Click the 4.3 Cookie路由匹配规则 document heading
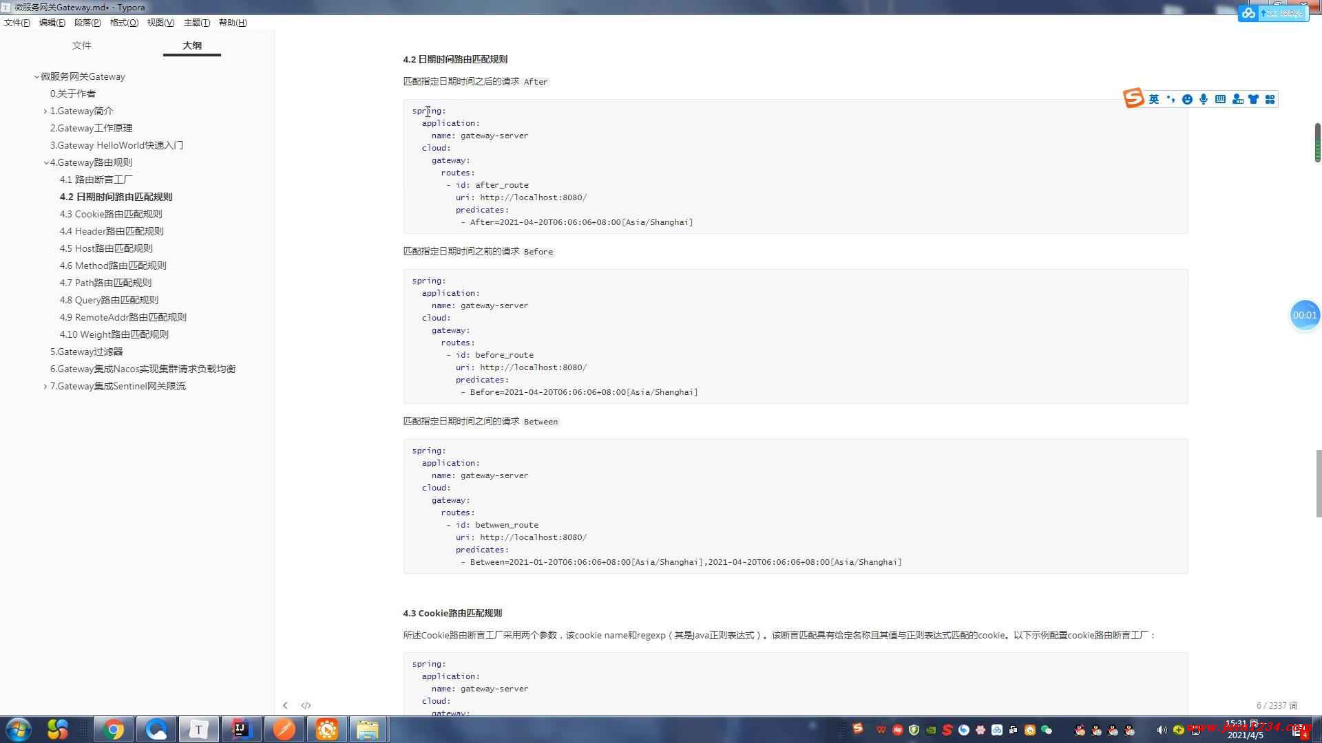The image size is (1322, 743). pos(452,613)
